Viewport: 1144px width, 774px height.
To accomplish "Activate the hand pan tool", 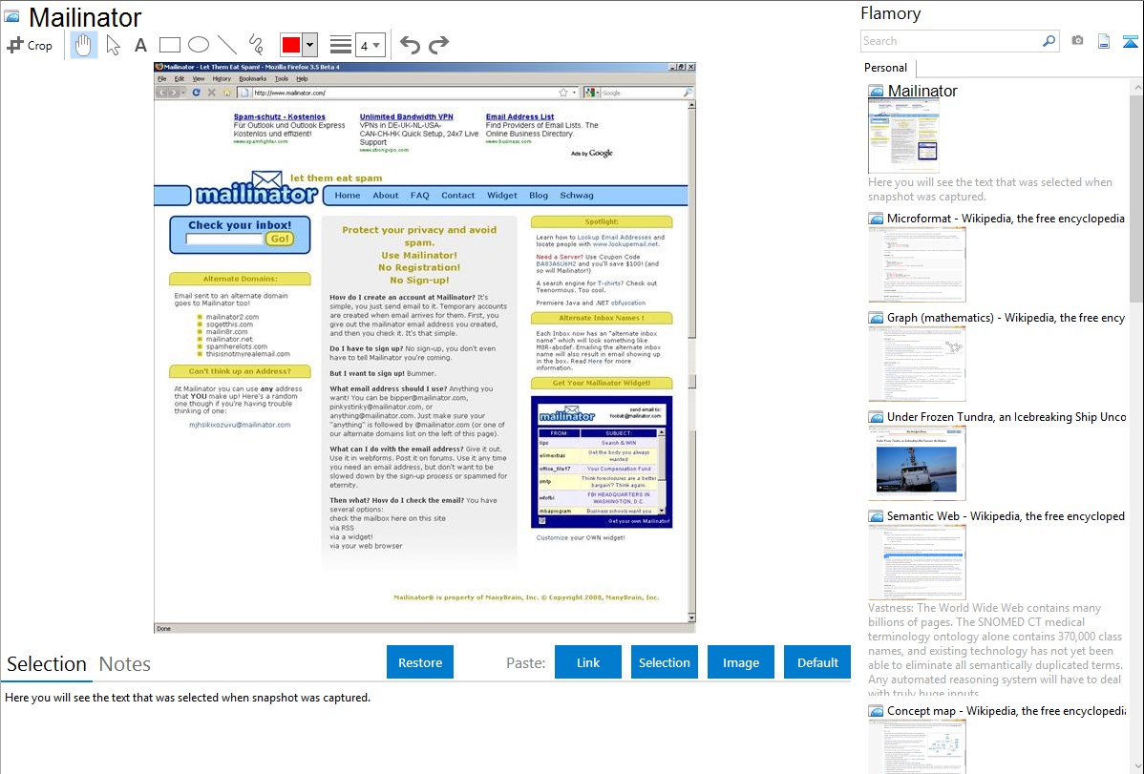I will click(x=83, y=45).
